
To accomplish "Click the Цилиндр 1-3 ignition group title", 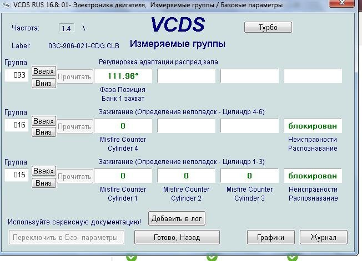I will point(182,162).
